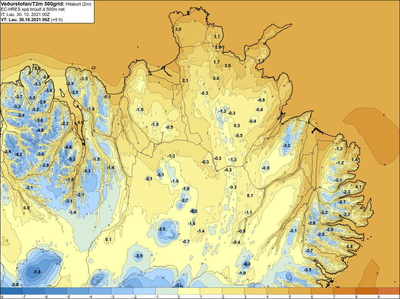Click the positive 0.9 temperature value
This screenshot has width=400, height=299.
26,208
